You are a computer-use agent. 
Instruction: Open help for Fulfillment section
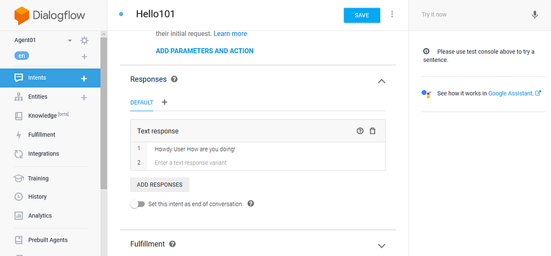point(172,244)
